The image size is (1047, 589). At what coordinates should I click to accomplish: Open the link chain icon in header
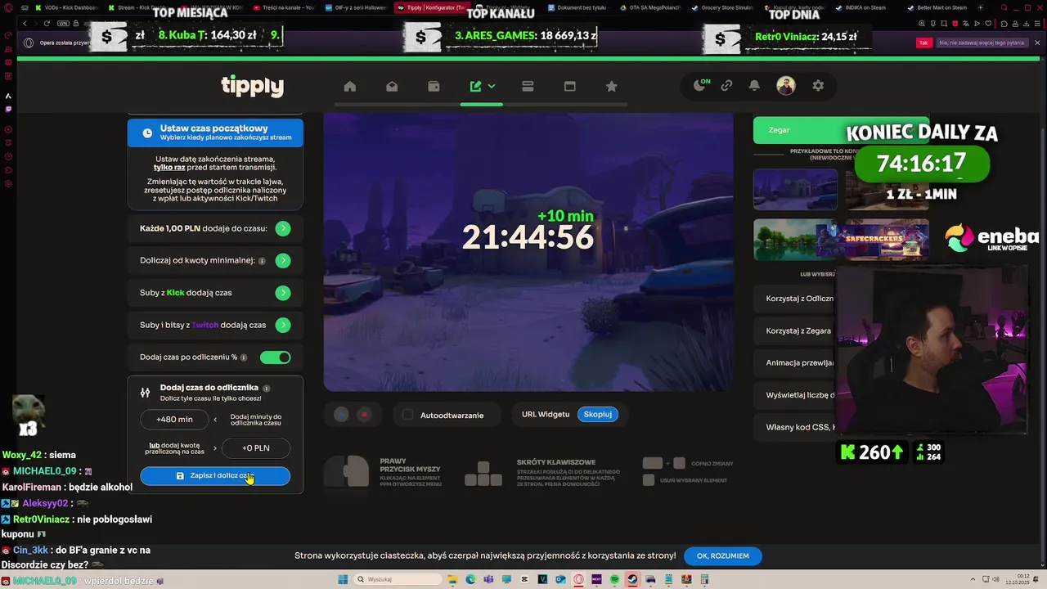(x=726, y=85)
